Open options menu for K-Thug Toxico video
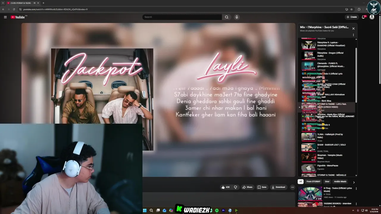 point(356,188)
